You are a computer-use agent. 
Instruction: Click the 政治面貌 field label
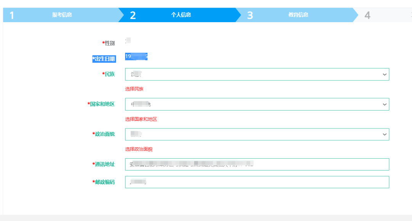103,134
